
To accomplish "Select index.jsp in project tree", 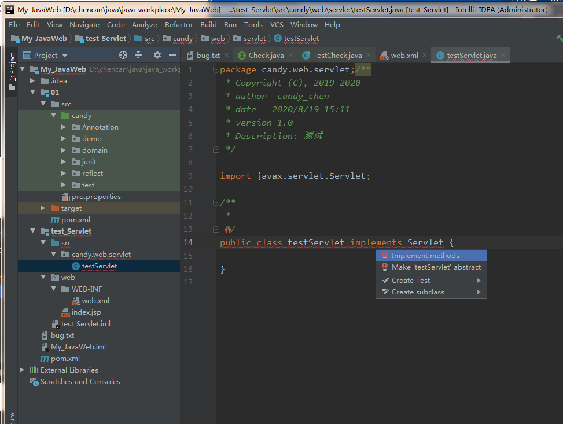I will click(x=81, y=312).
